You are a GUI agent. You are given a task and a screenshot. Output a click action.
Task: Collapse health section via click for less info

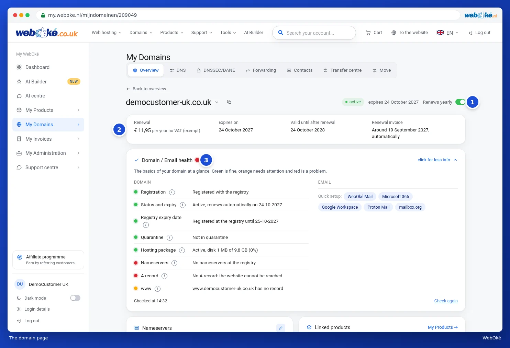[x=437, y=160]
